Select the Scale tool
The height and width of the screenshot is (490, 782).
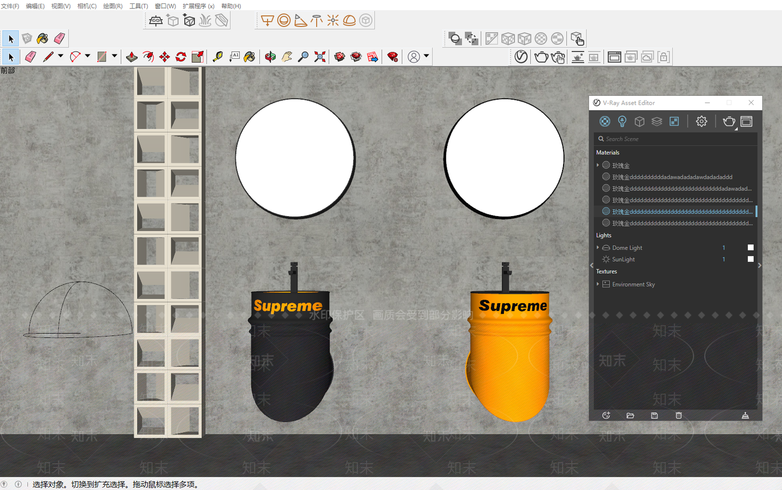(x=197, y=57)
